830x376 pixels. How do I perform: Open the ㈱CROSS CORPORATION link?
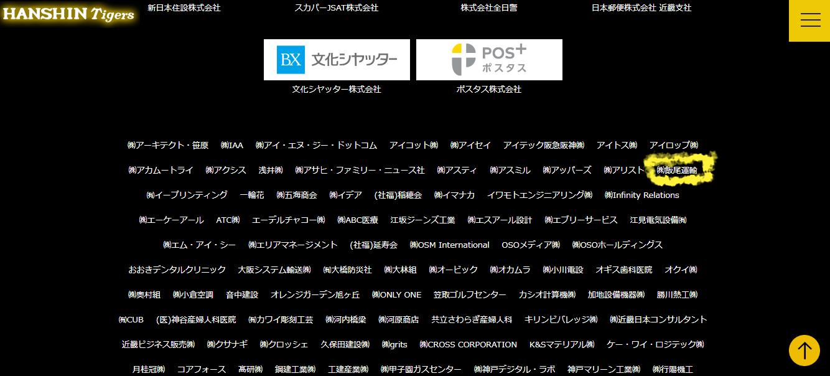468,344
